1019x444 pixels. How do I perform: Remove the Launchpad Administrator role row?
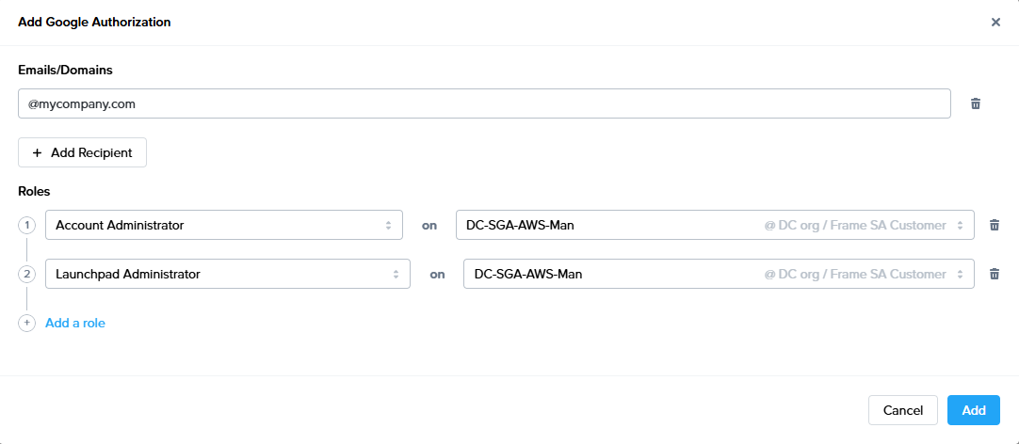(994, 274)
